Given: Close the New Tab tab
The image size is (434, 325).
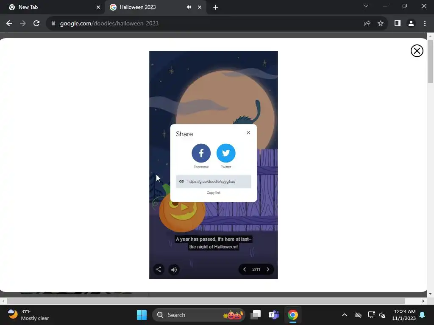Looking at the screenshot, I should [98, 7].
